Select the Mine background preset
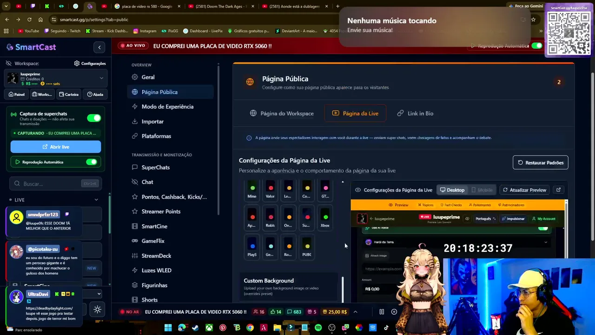Viewport: 595px width, 335px height. (252, 191)
